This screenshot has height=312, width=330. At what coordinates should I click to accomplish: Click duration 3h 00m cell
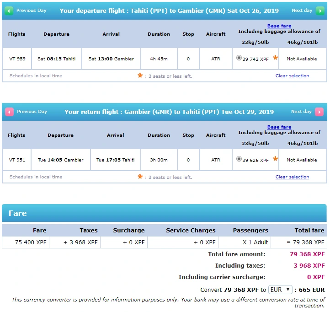pos(159,160)
